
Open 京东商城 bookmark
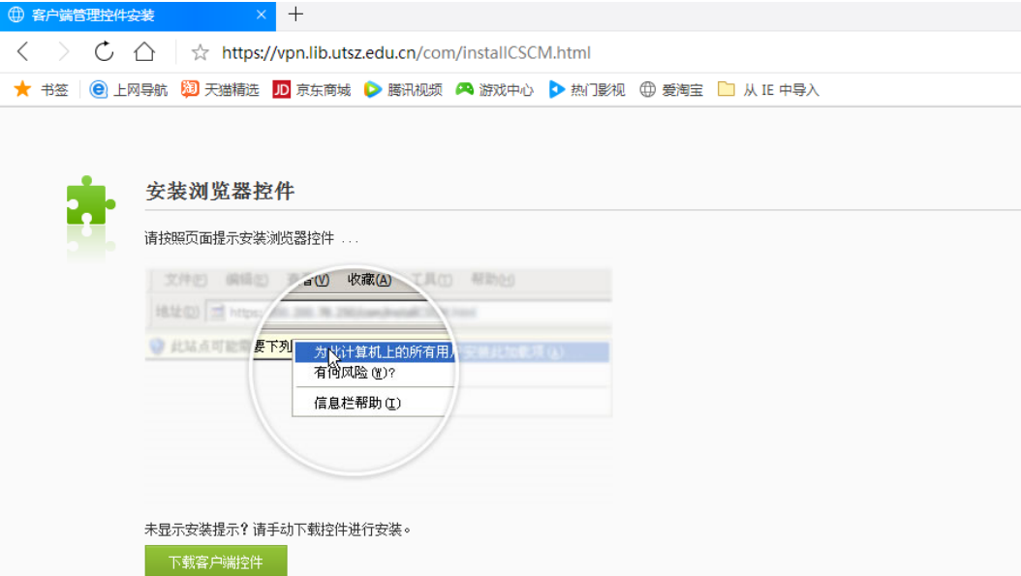(312, 90)
